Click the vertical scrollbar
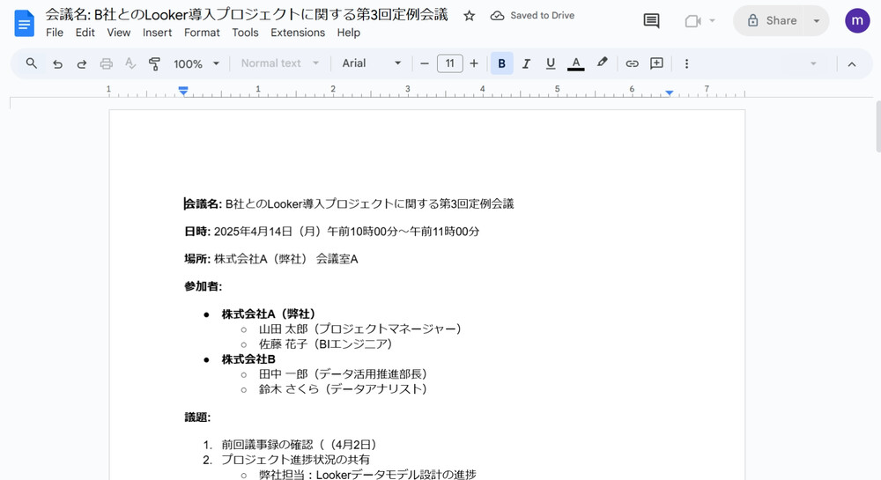The height and width of the screenshot is (480, 881). [x=877, y=126]
